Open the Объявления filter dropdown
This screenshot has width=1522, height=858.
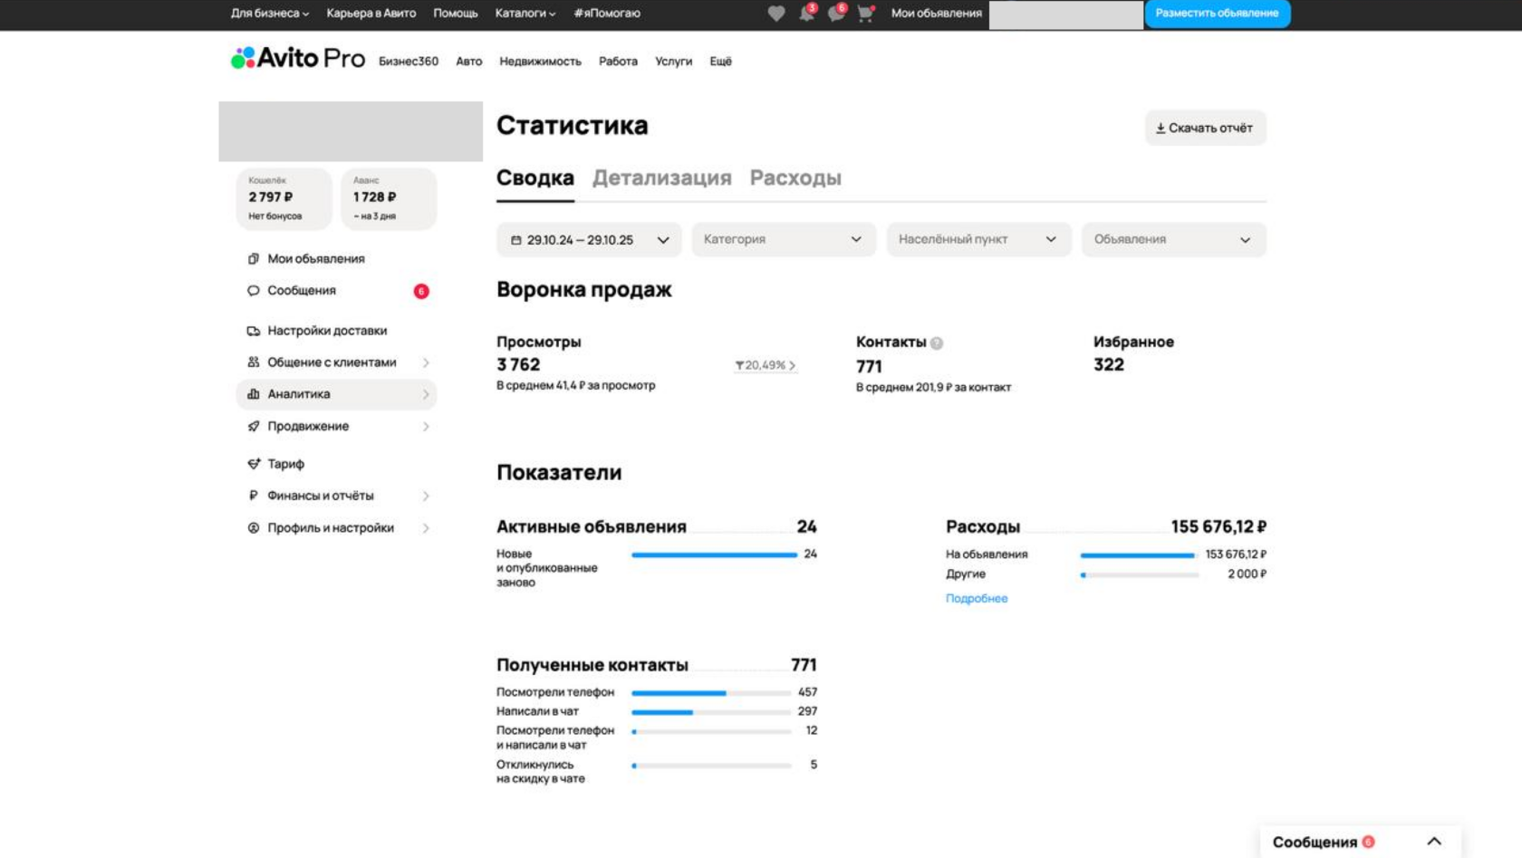[x=1173, y=239]
